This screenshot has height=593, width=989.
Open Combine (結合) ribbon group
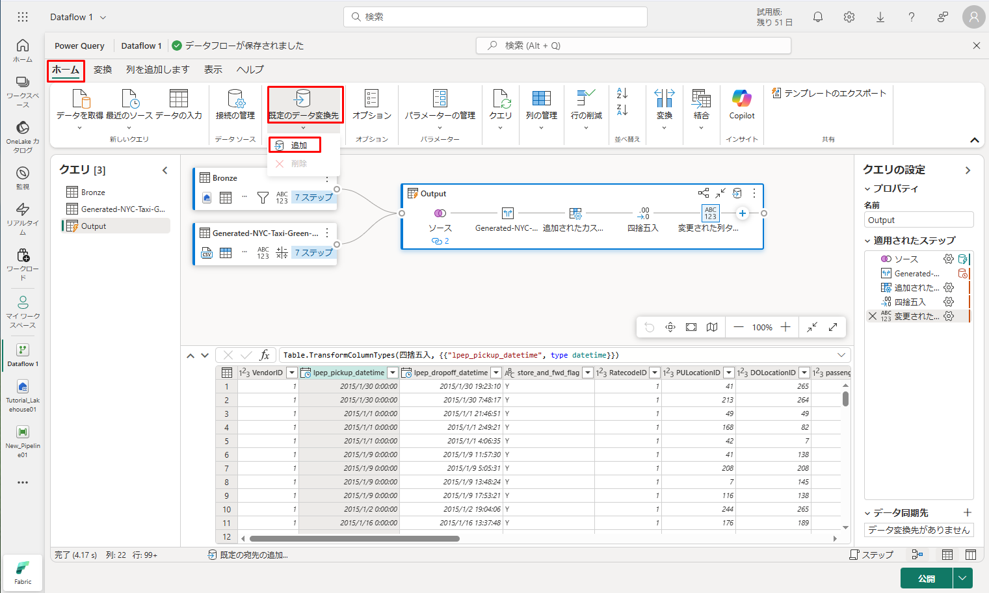click(701, 108)
